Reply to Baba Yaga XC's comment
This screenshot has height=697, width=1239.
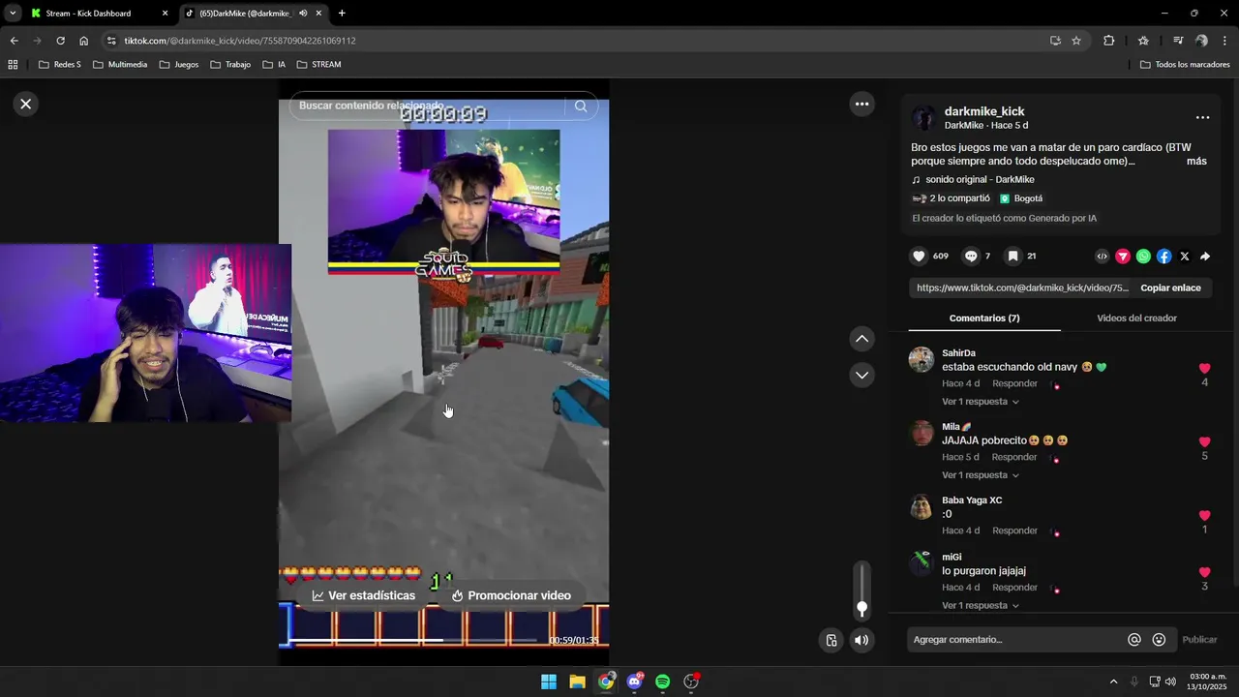[1014, 530]
